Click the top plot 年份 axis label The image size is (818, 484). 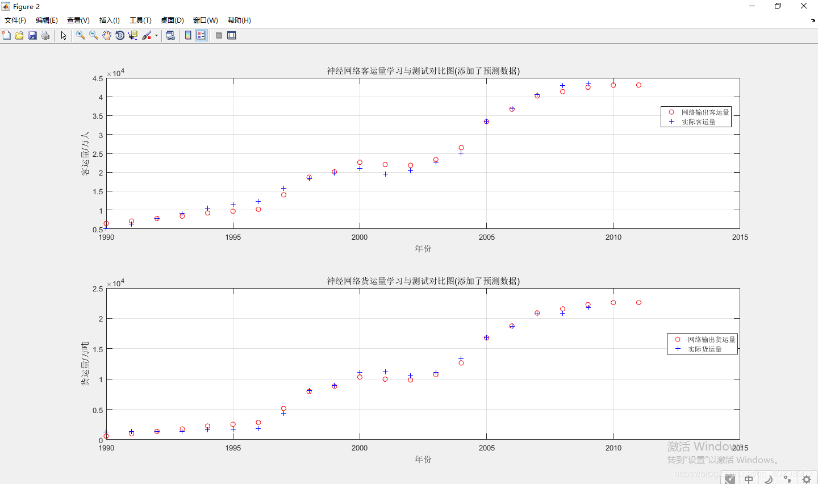[x=423, y=249]
